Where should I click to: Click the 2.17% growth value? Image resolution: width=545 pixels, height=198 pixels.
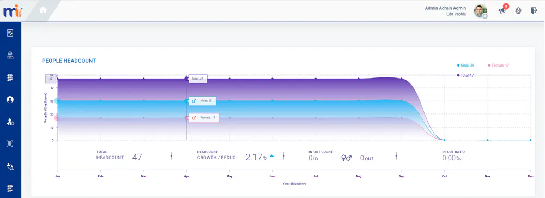click(256, 157)
